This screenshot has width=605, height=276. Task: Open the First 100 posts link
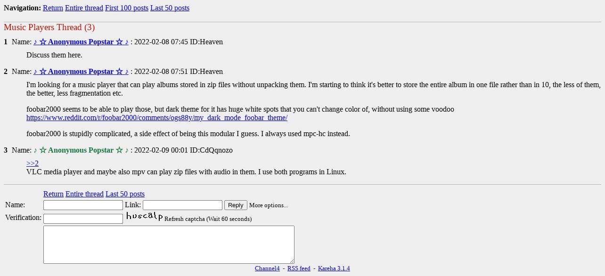click(126, 8)
